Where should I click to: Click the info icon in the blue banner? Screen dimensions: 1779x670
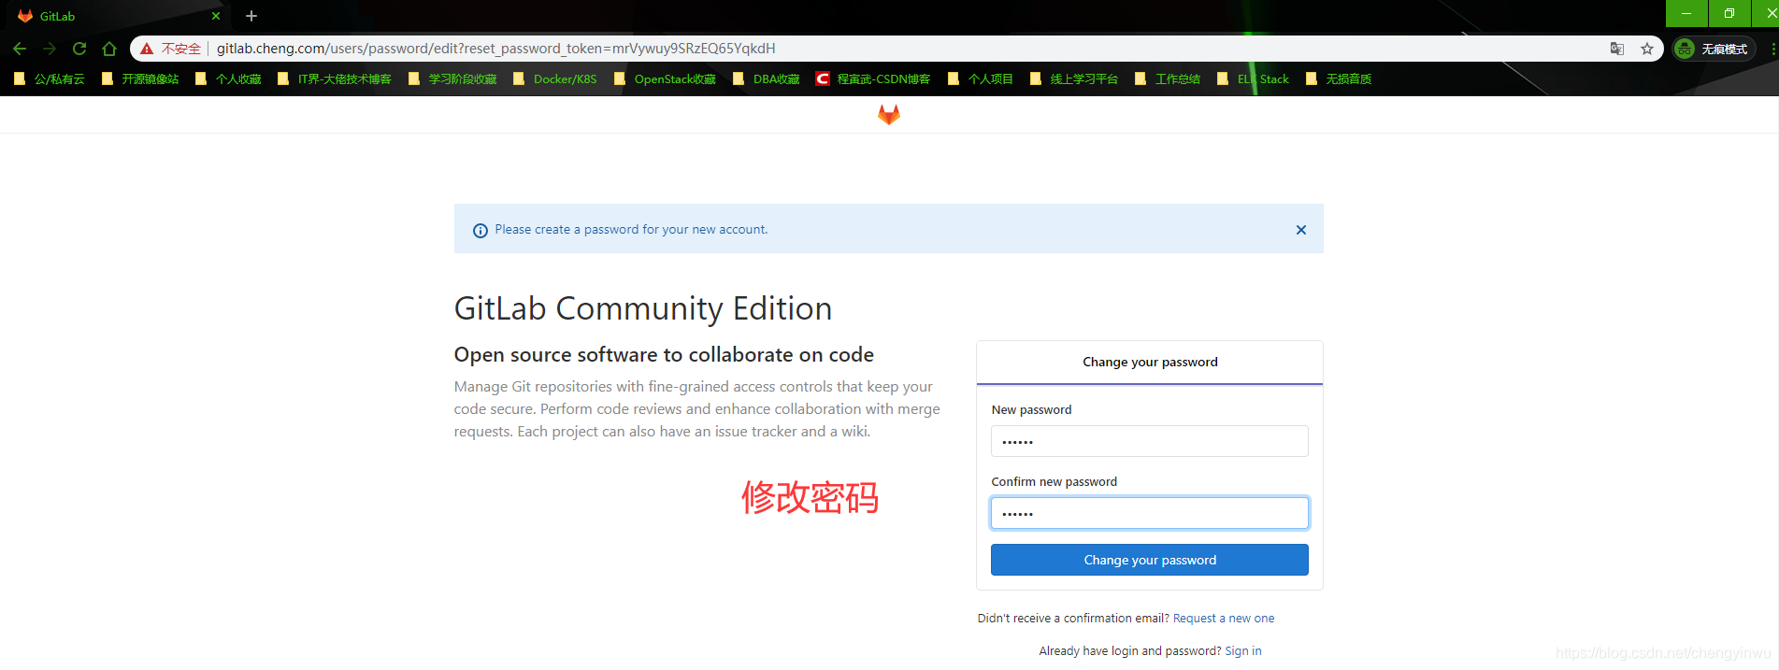click(481, 230)
